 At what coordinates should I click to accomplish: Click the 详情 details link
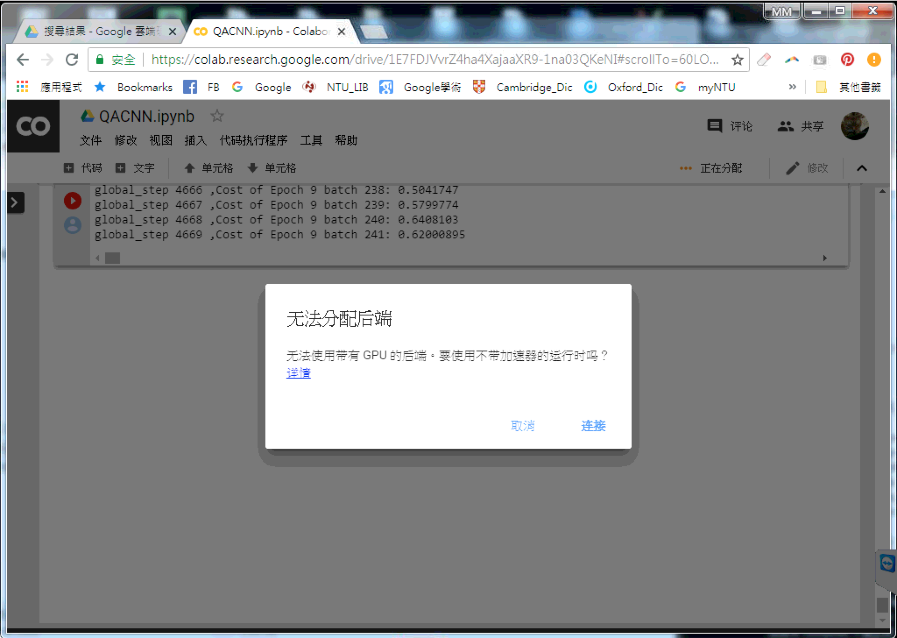(x=298, y=373)
